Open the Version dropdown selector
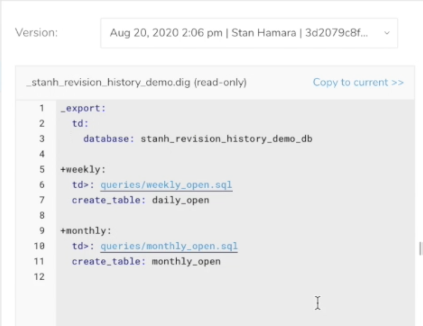 tap(249, 33)
